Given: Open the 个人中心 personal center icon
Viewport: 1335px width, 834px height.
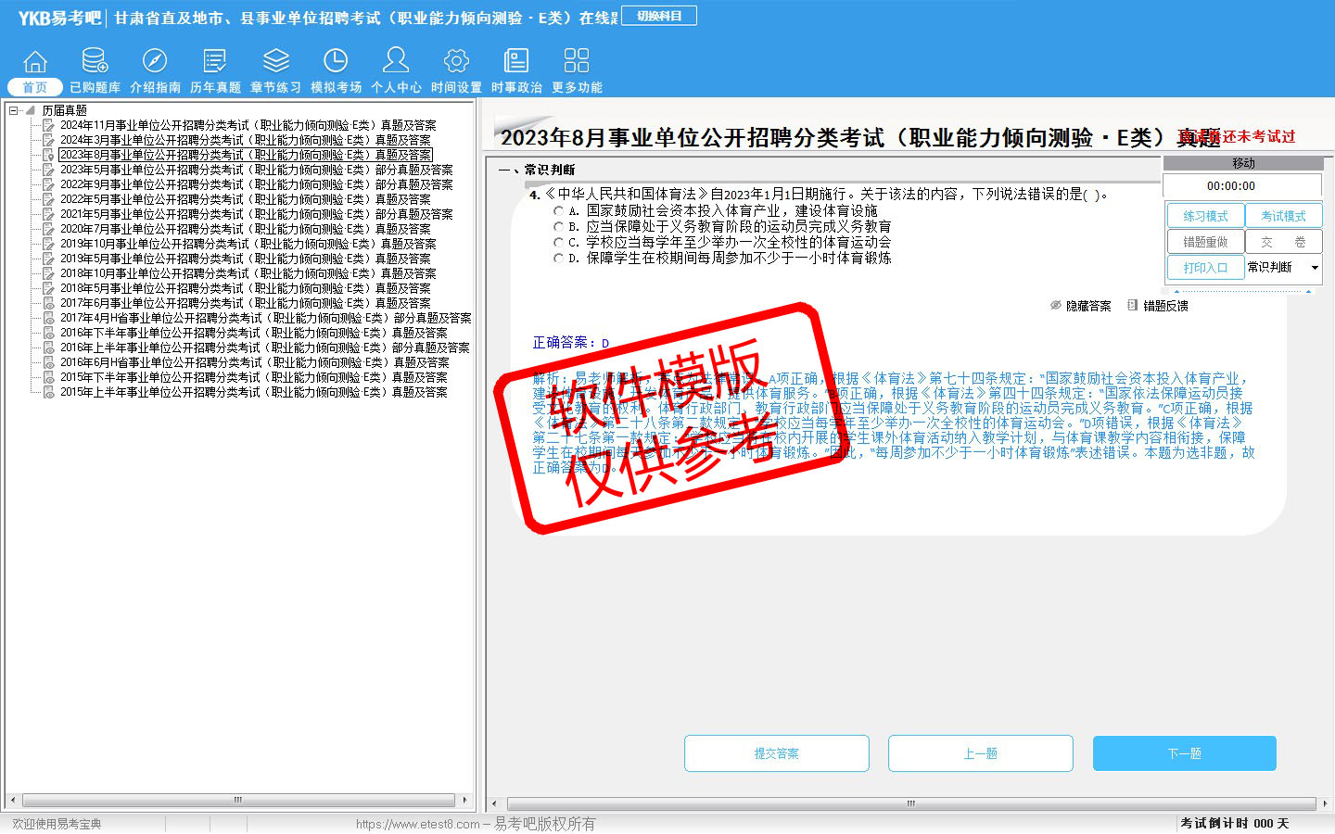Looking at the screenshot, I should click(396, 62).
